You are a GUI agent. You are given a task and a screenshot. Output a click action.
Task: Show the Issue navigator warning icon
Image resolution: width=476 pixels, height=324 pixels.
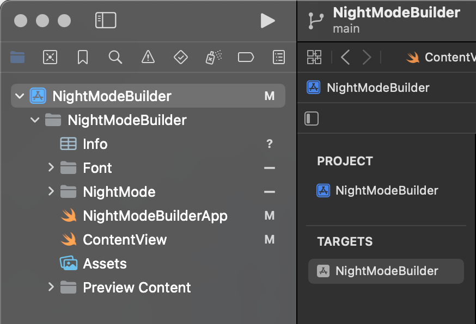[x=148, y=57]
